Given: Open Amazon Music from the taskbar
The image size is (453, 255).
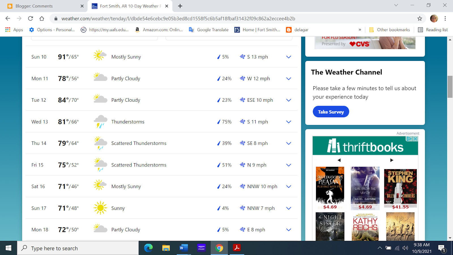Looking at the screenshot, I should coord(201,248).
